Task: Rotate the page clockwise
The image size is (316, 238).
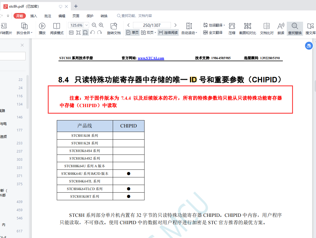Action: click(100, 32)
